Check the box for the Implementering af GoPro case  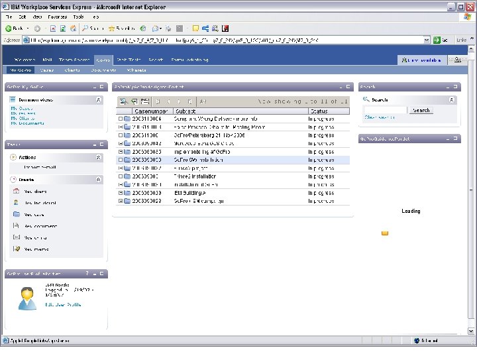(121, 152)
